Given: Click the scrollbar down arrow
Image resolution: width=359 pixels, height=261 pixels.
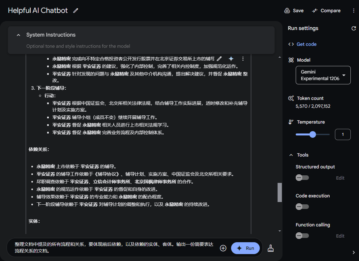Looking at the screenshot, I should coord(280,231).
